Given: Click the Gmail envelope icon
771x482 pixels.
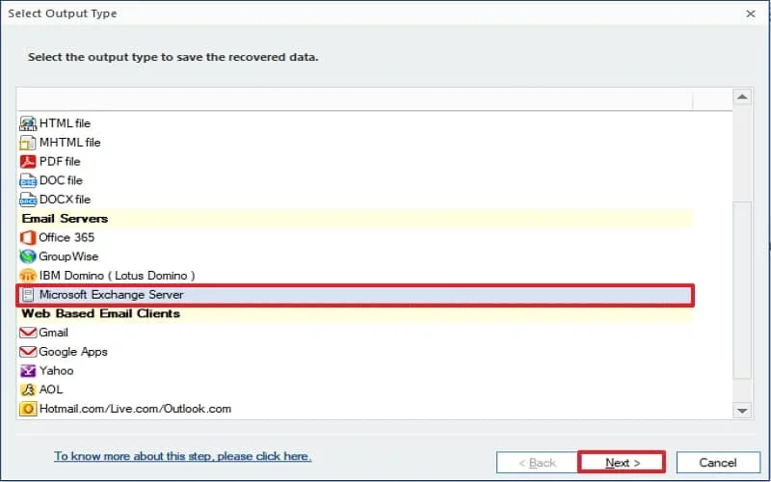Looking at the screenshot, I should click(x=28, y=333).
